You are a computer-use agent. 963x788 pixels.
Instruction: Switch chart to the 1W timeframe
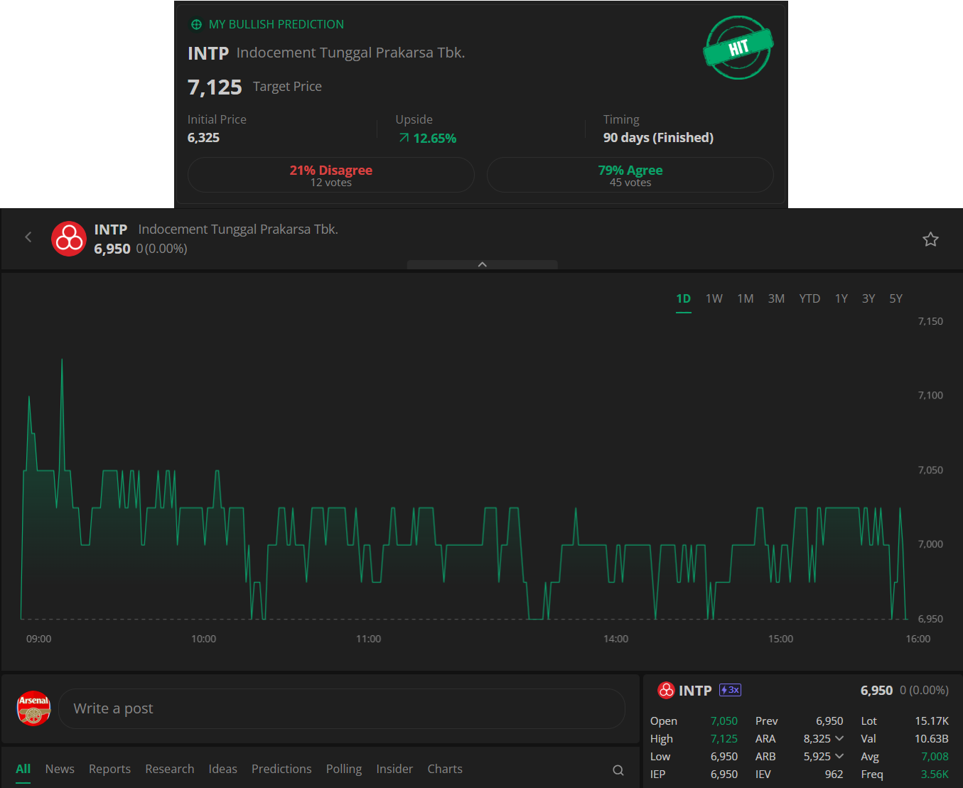click(x=714, y=298)
